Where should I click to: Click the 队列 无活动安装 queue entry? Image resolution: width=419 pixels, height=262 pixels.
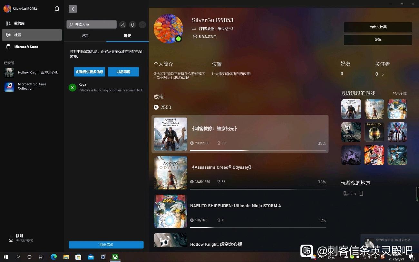[x=32, y=238]
